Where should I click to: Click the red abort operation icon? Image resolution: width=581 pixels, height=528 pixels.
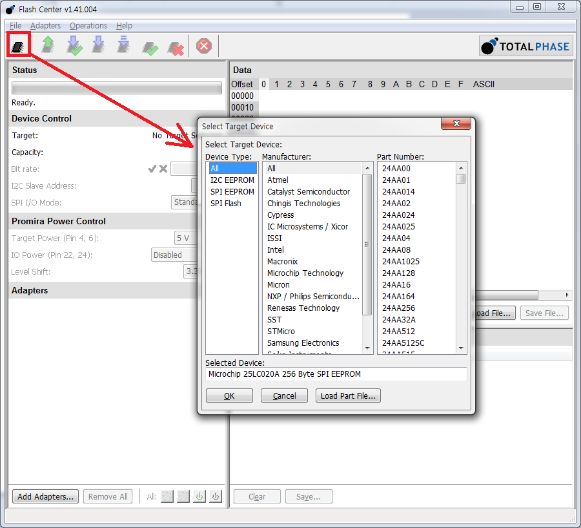[x=204, y=46]
